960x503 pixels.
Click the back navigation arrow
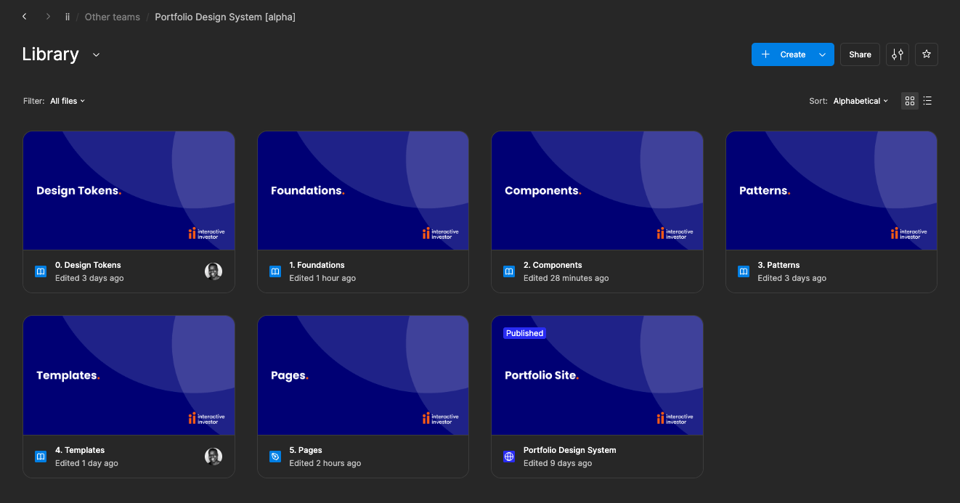25,17
